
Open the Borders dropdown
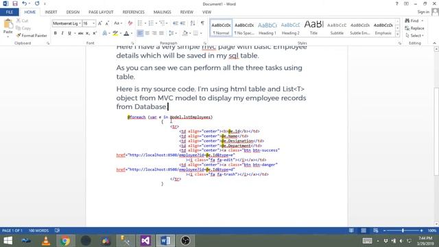click(x=201, y=34)
